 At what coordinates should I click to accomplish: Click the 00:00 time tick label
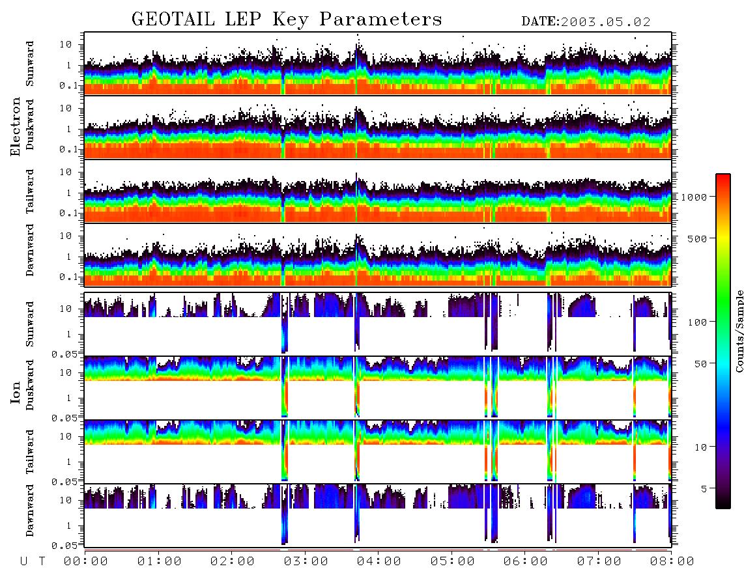(x=86, y=562)
